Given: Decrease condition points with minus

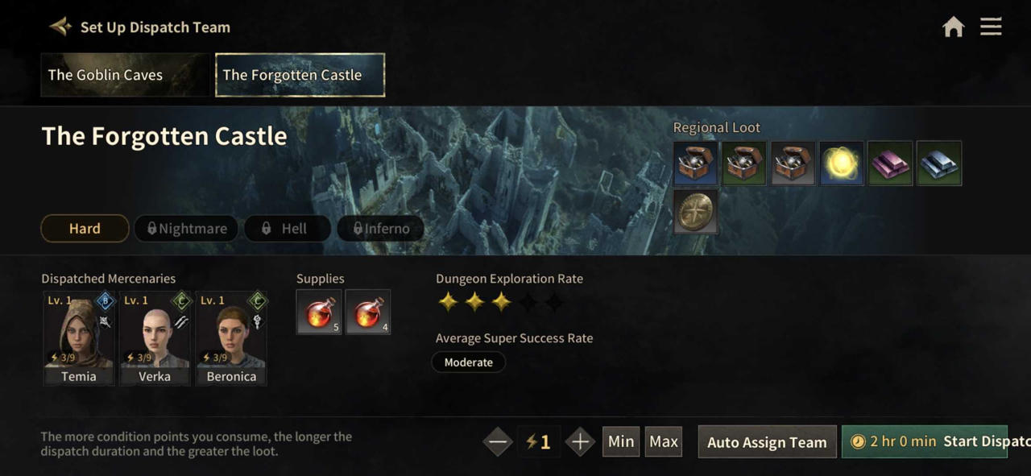Looking at the screenshot, I should pyautogui.click(x=498, y=441).
